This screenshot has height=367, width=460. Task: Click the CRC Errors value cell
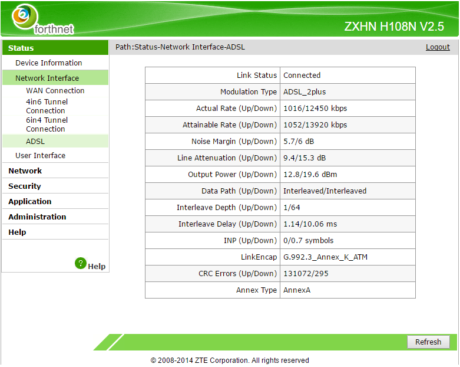click(x=306, y=274)
